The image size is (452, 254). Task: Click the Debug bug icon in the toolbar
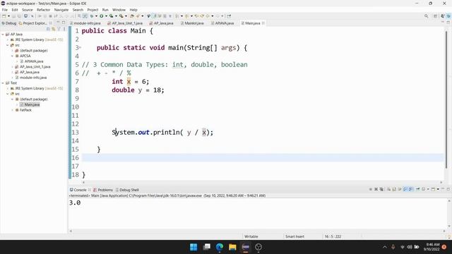click(92, 16)
